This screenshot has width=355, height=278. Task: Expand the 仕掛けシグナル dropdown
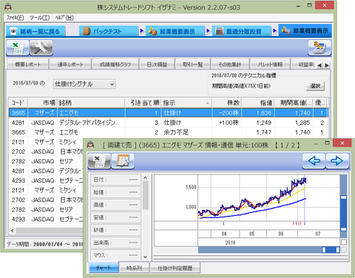84,84
